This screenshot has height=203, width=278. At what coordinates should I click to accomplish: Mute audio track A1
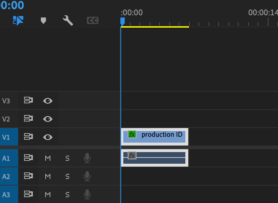point(48,158)
